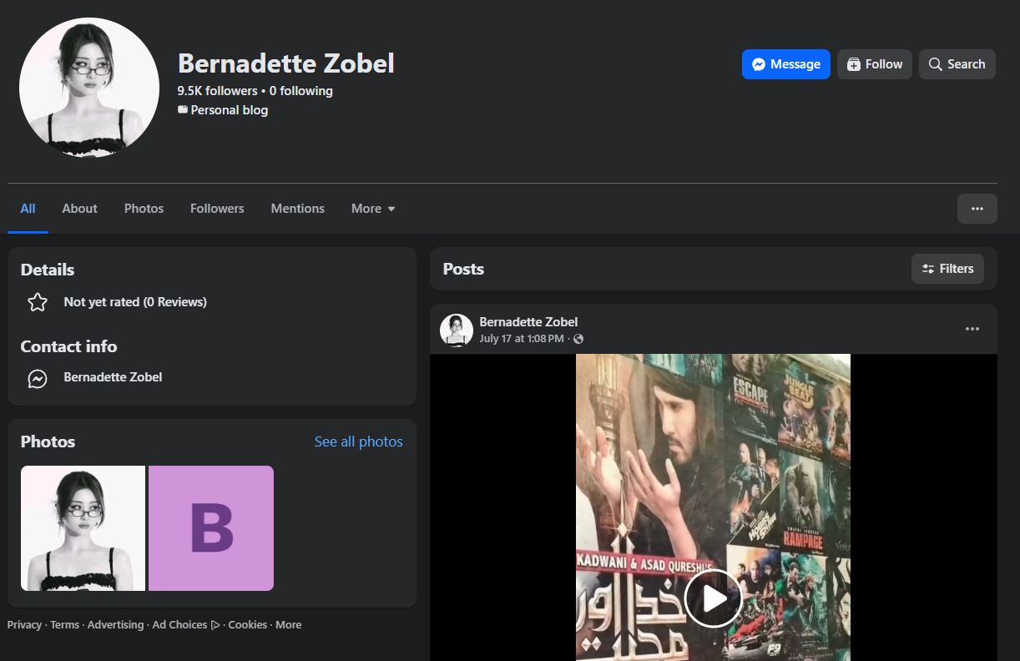Open the Message button with Messenger icon

[785, 64]
